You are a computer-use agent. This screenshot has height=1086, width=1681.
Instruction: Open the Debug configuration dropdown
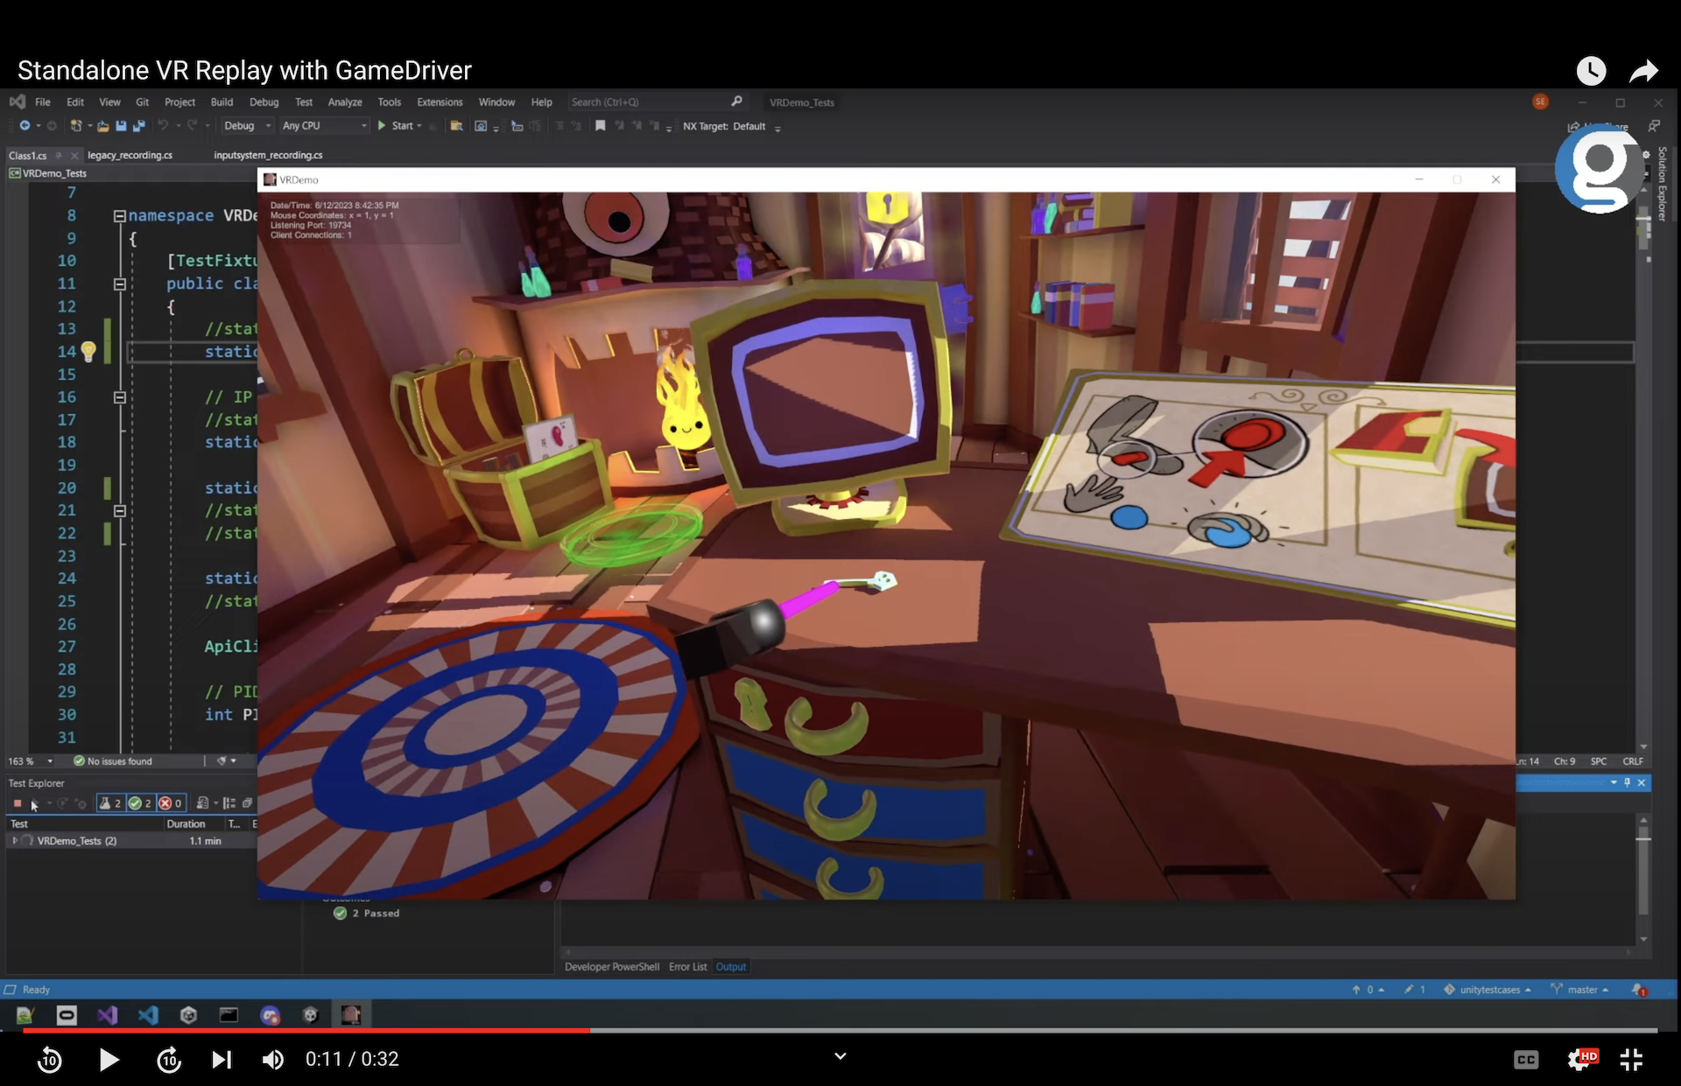coord(247,126)
